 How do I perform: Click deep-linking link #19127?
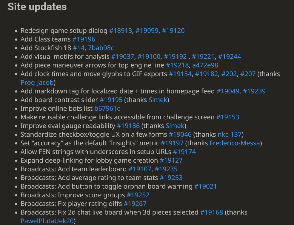pos(171,160)
